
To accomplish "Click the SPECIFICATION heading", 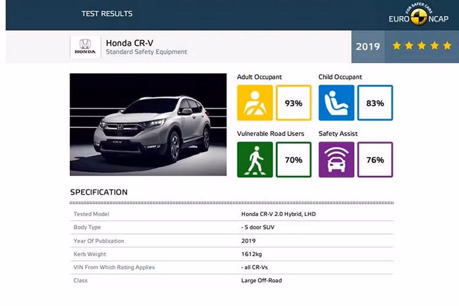I will click(x=99, y=192).
